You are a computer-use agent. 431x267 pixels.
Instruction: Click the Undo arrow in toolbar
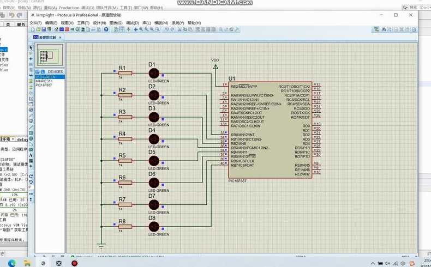point(167,29)
